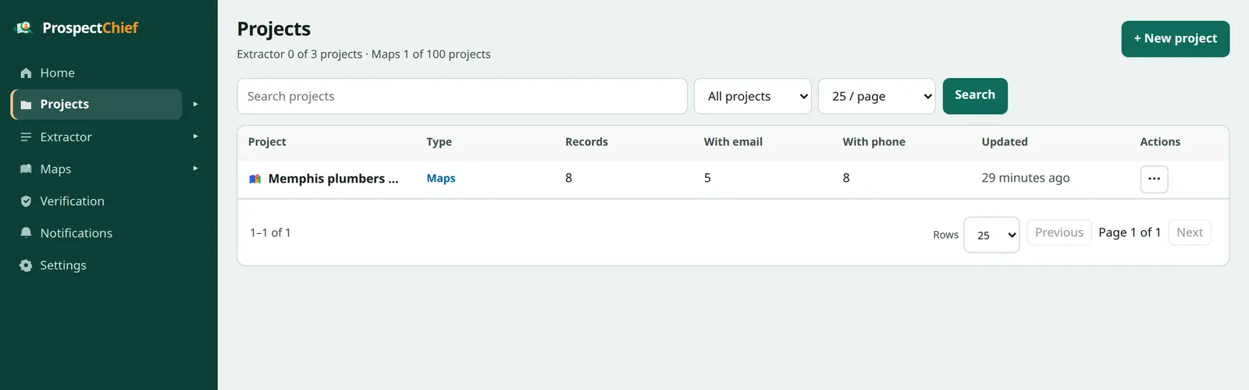Click the Settings gear icon
This screenshot has height=390, width=1249.
click(26, 265)
